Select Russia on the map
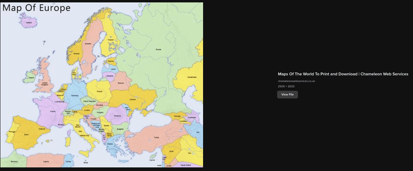413x171 pixels. tap(158, 49)
